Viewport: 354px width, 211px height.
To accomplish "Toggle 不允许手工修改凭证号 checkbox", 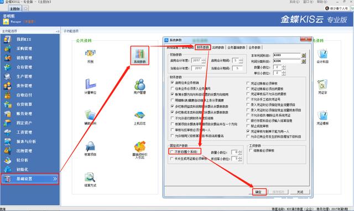I will click(x=248, y=99).
